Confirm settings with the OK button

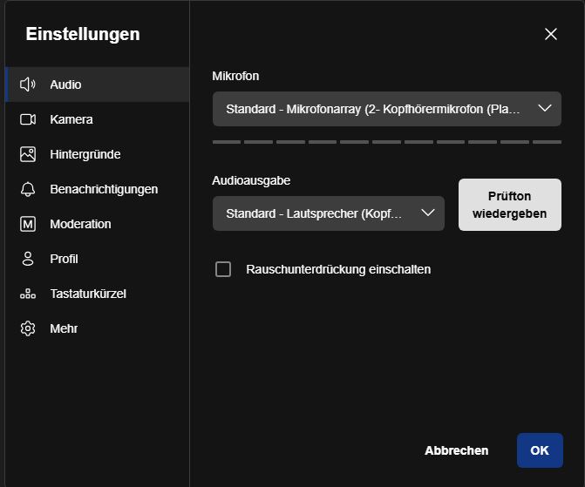tap(540, 450)
